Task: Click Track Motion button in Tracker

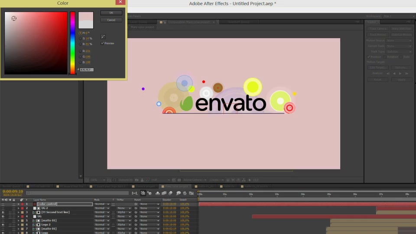Action: tap(378, 35)
